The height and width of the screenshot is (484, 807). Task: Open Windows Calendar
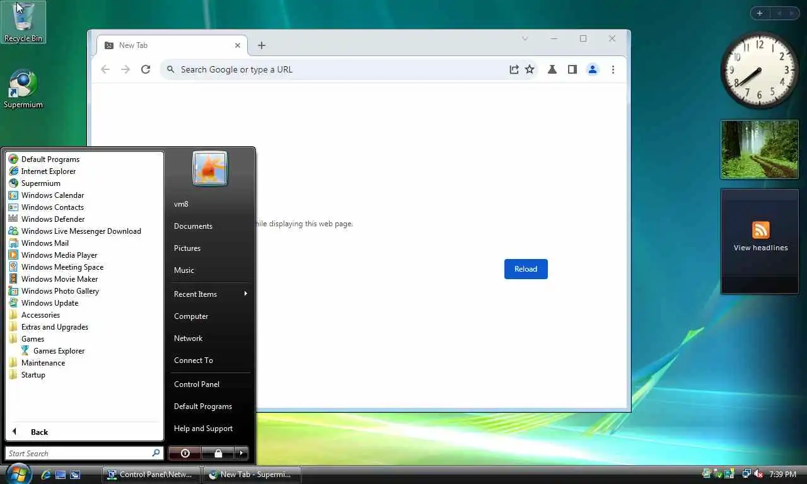tap(46, 195)
